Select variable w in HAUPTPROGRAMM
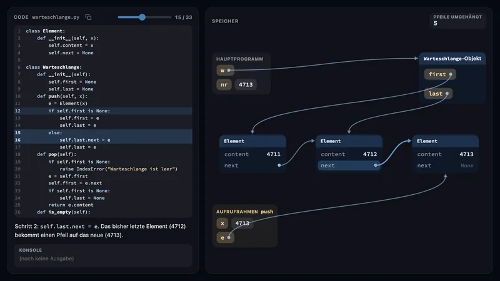This screenshot has width=500, height=281. [225, 70]
